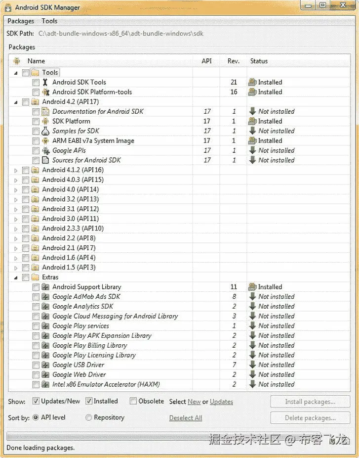Click the Android 2.3.3 (API 10) folder icon
359x458 pixels.
point(35,229)
